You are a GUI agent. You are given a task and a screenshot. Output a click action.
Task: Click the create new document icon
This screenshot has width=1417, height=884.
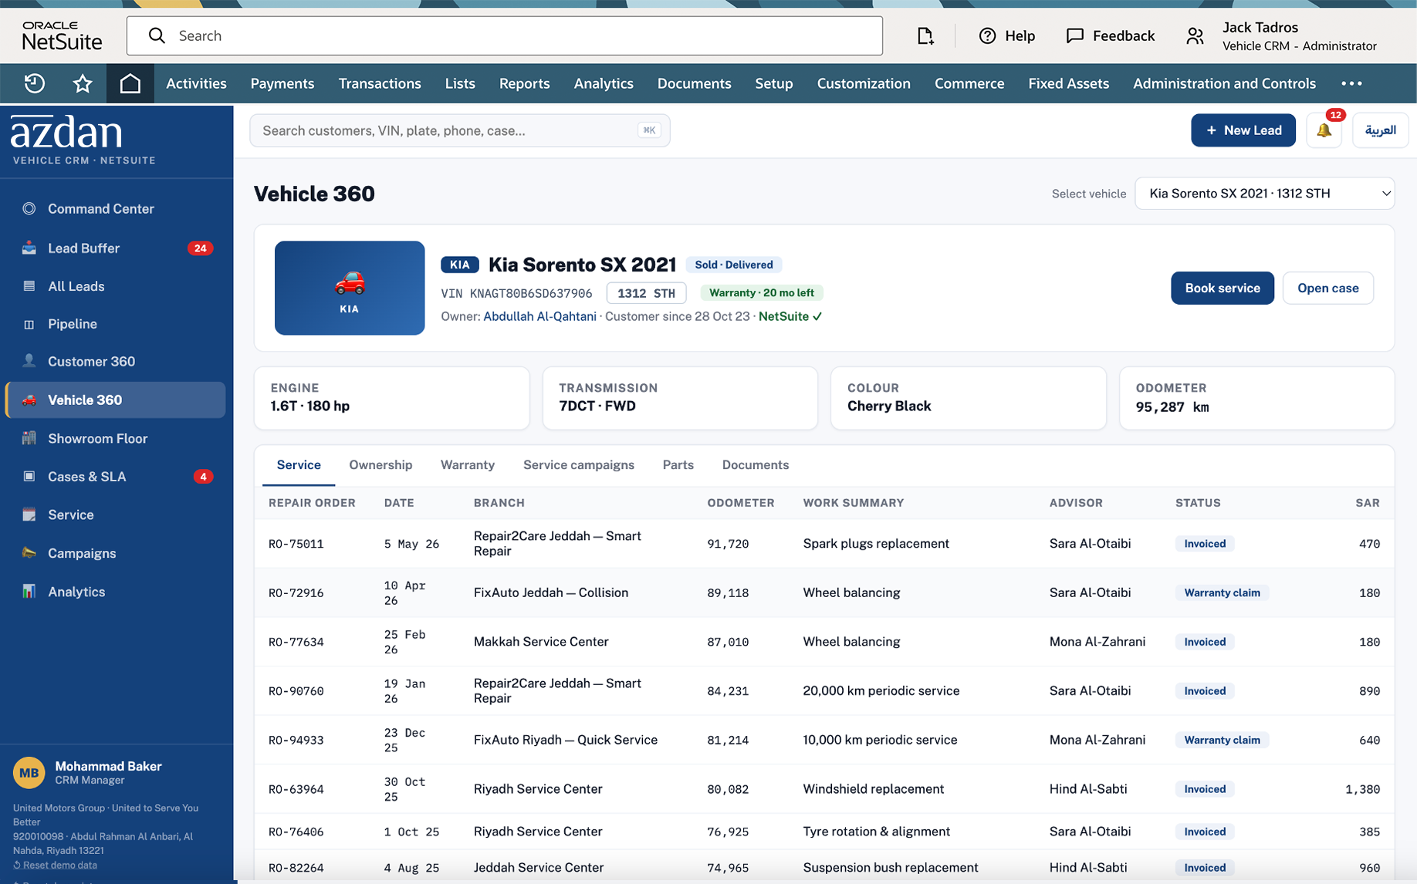coord(925,35)
